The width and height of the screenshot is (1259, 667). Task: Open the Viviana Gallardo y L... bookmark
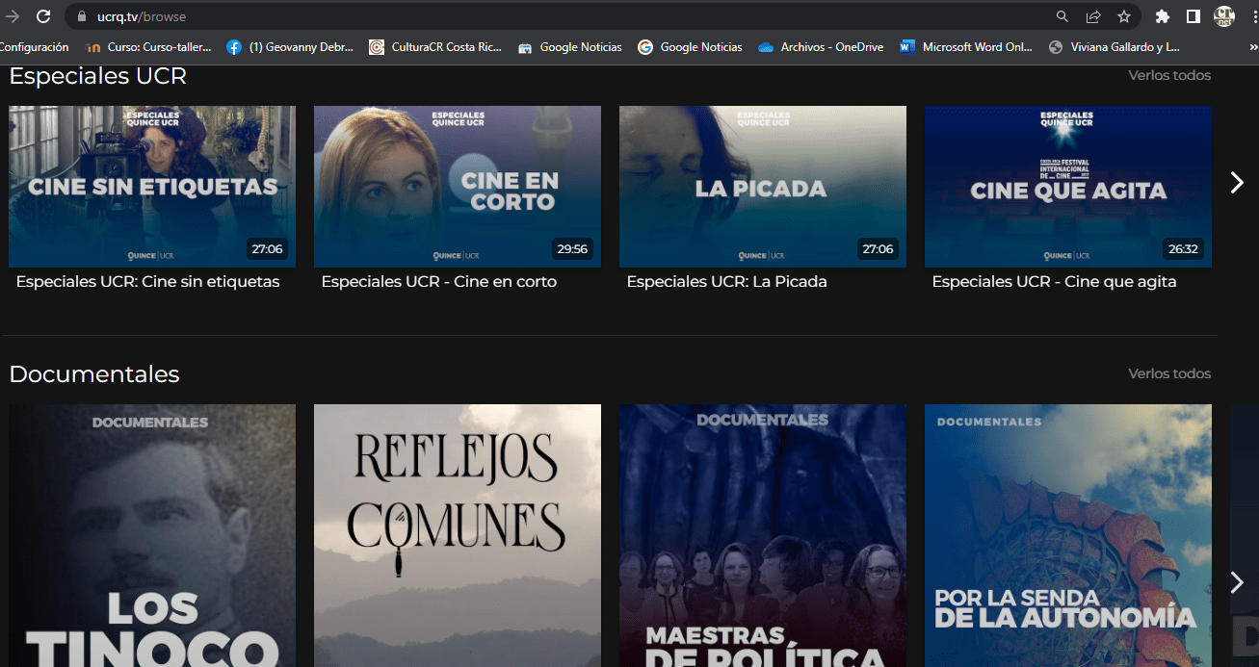pyautogui.click(x=1115, y=47)
